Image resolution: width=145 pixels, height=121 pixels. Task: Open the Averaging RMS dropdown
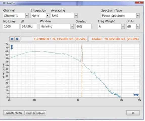tap(76, 16)
